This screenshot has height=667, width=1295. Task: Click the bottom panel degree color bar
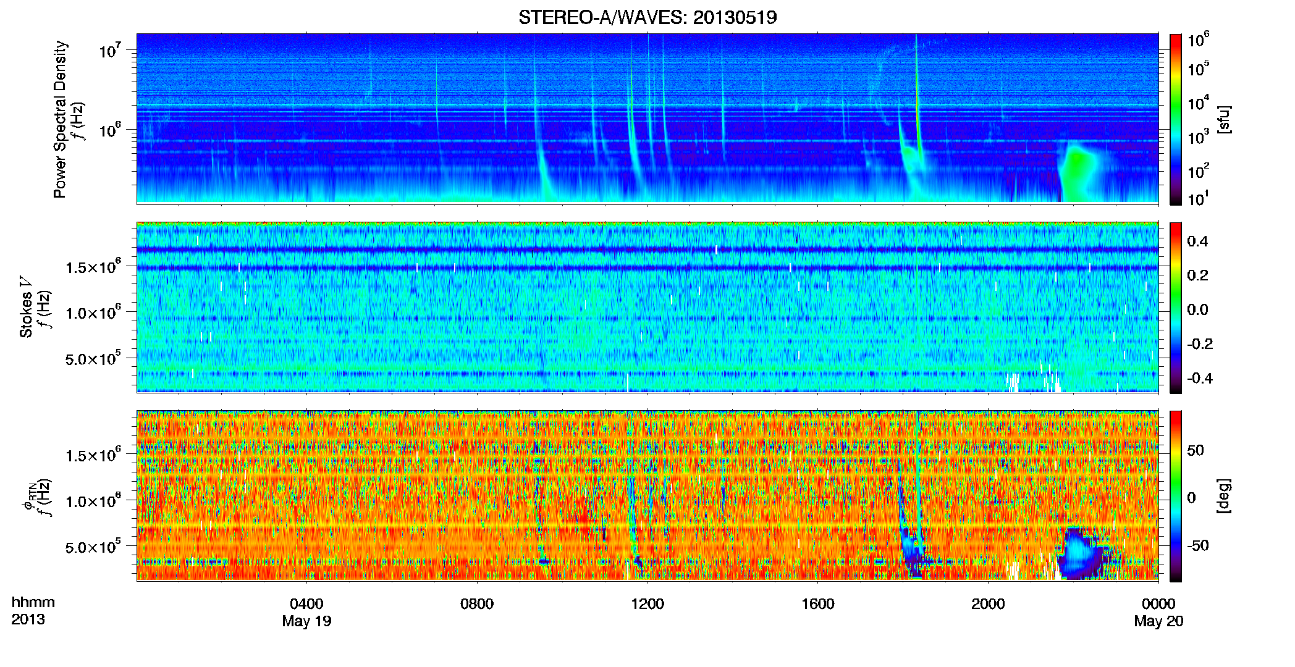[x=1176, y=496]
